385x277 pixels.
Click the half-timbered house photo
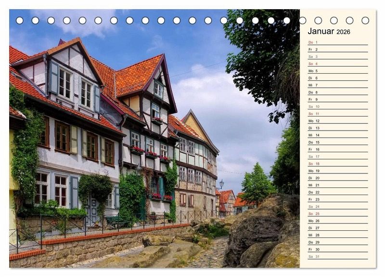coord(154,138)
